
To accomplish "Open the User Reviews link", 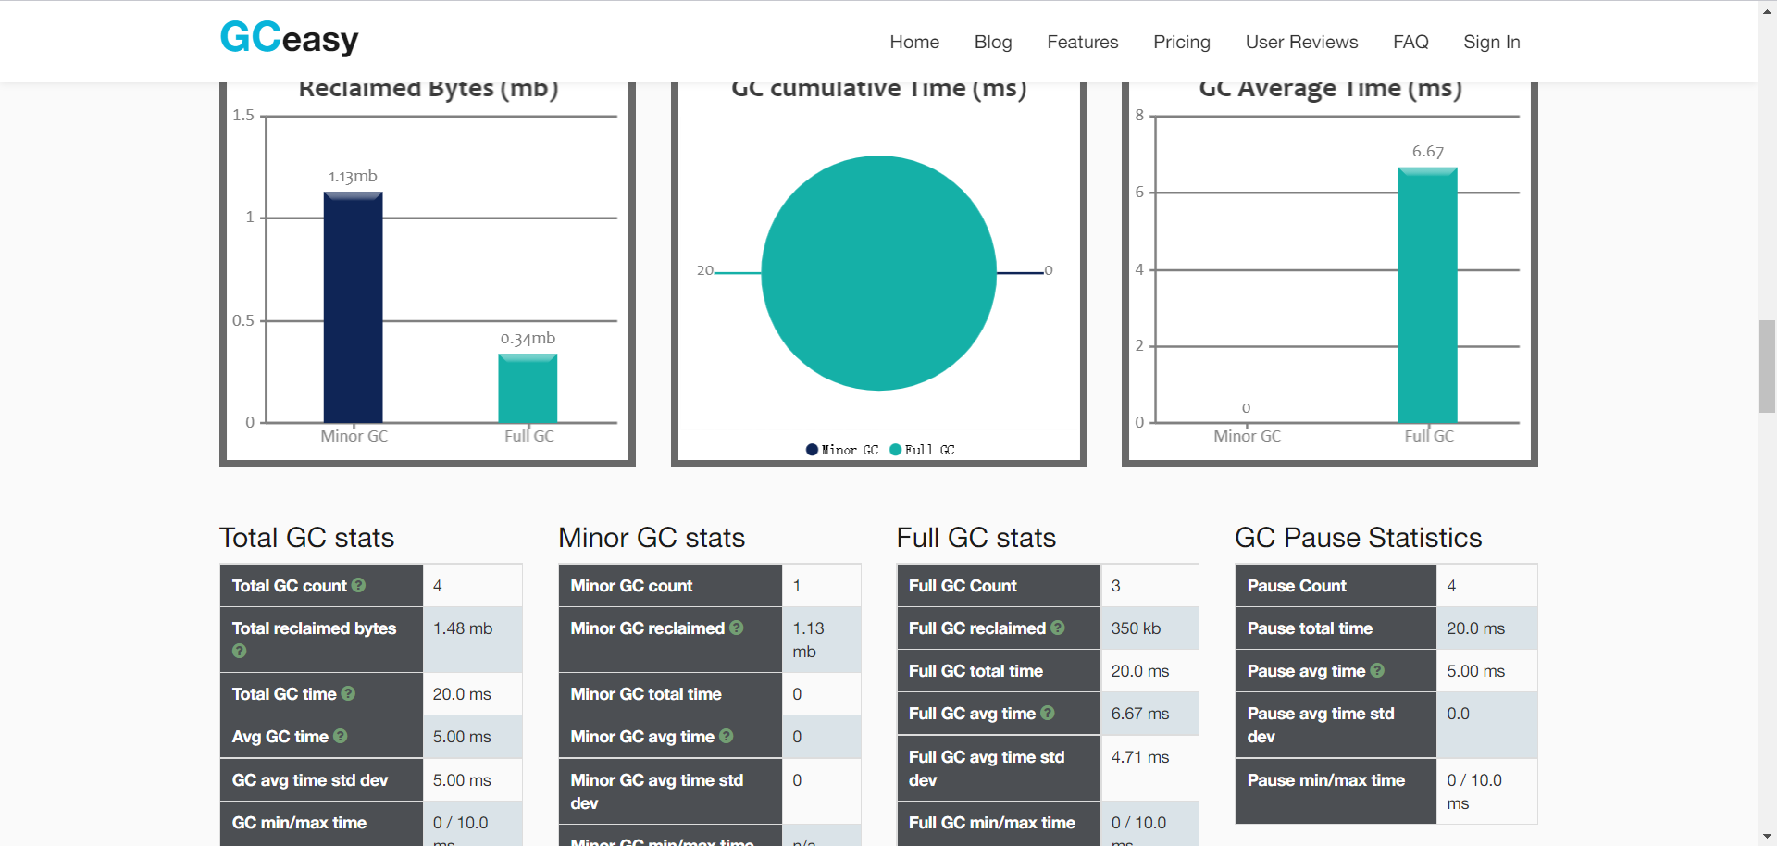I will point(1302,42).
